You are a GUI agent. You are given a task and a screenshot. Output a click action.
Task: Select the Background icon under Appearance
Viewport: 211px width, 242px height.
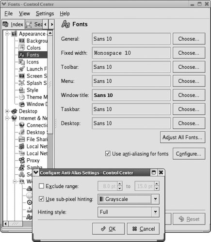tap(22, 41)
